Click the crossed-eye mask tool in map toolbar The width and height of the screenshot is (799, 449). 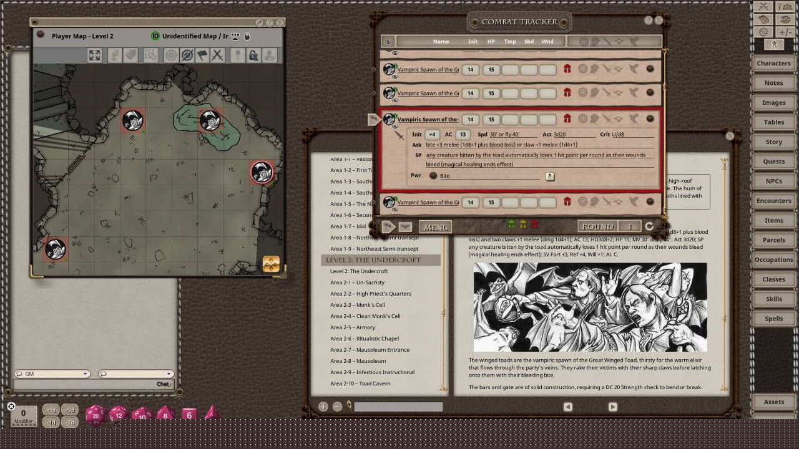(187, 56)
